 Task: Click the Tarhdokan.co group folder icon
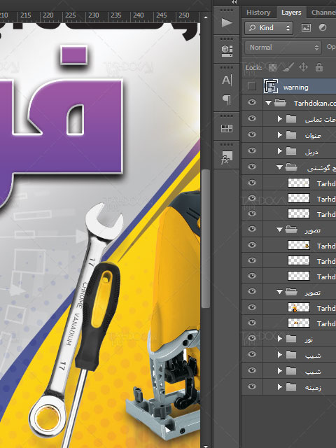coord(280,103)
